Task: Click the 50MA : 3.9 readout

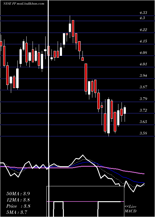Action: [x=18, y=194]
